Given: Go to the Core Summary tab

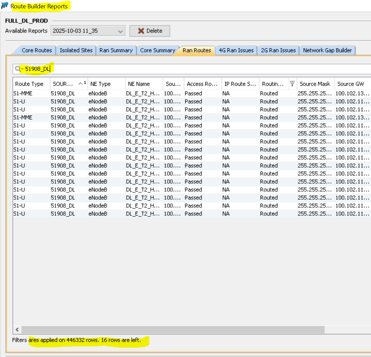Looking at the screenshot, I should click(157, 50).
